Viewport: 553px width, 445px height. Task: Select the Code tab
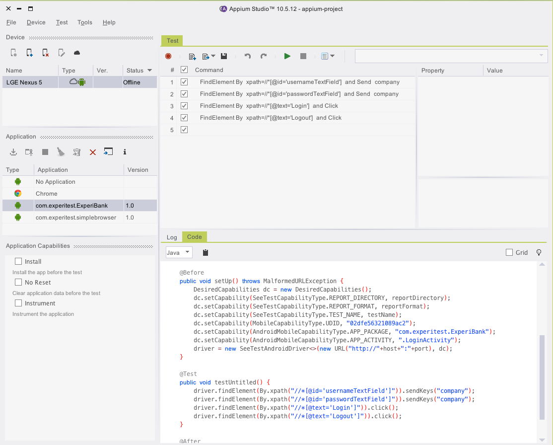(x=194, y=237)
